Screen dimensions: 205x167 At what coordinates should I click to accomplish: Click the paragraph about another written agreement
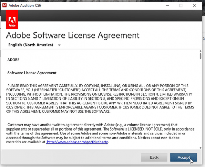pos(99,133)
